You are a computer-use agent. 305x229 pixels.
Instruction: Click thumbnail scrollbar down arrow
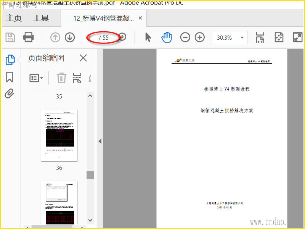pyautogui.click(x=90, y=221)
